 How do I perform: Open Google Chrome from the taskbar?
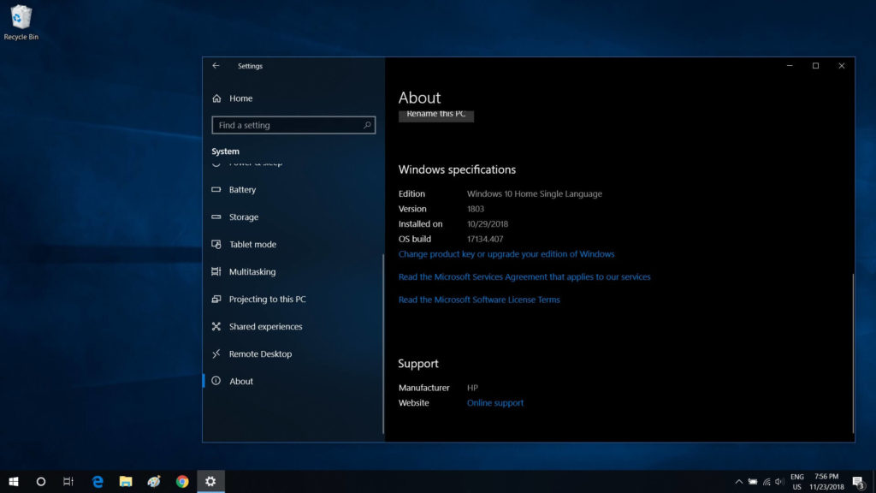tap(181, 481)
